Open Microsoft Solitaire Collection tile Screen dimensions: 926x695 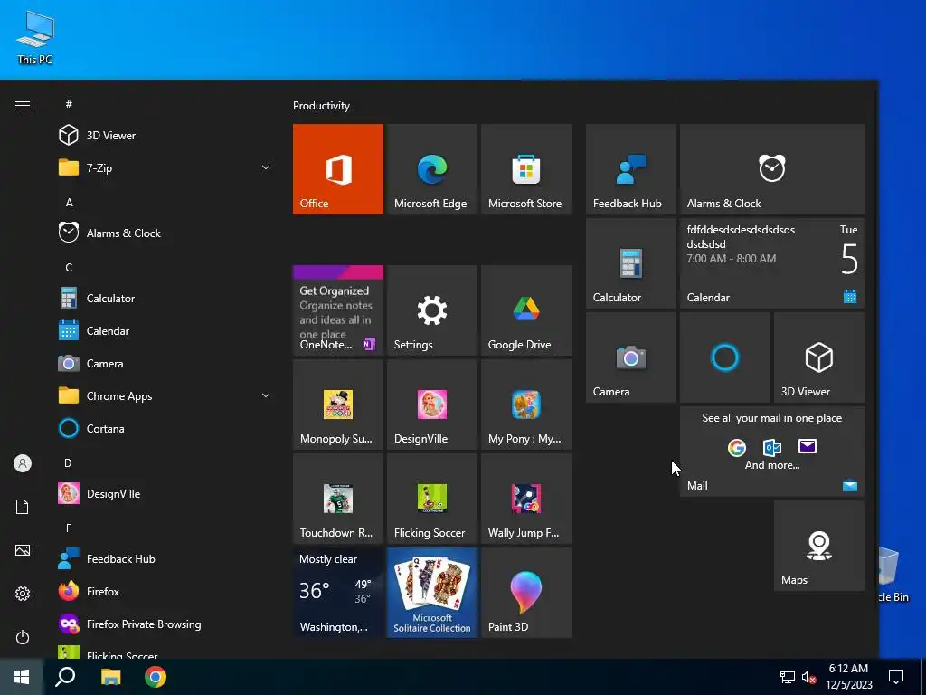431,593
